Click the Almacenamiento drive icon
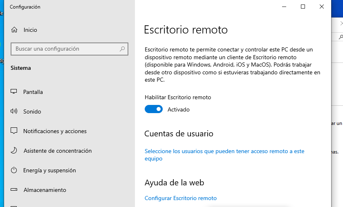 pyautogui.click(x=14, y=189)
